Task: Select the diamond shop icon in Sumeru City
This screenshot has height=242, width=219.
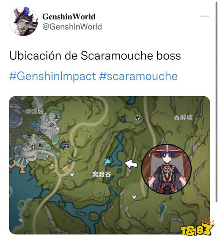Action: [x=41, y=137]
